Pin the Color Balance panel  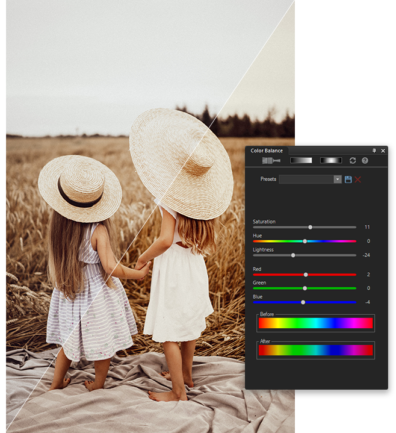(x=374, y=151)
